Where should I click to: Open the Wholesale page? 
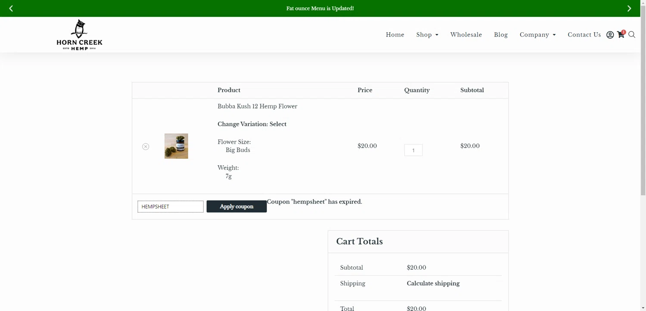[466, 35]
